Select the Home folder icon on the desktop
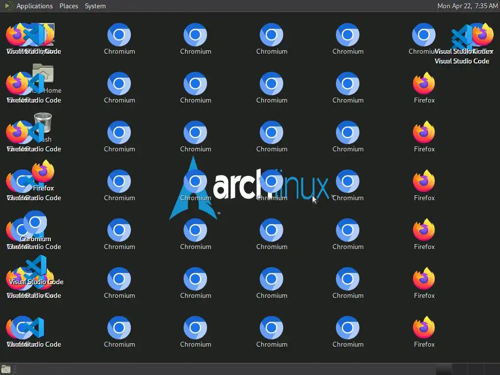 (43, 73)
